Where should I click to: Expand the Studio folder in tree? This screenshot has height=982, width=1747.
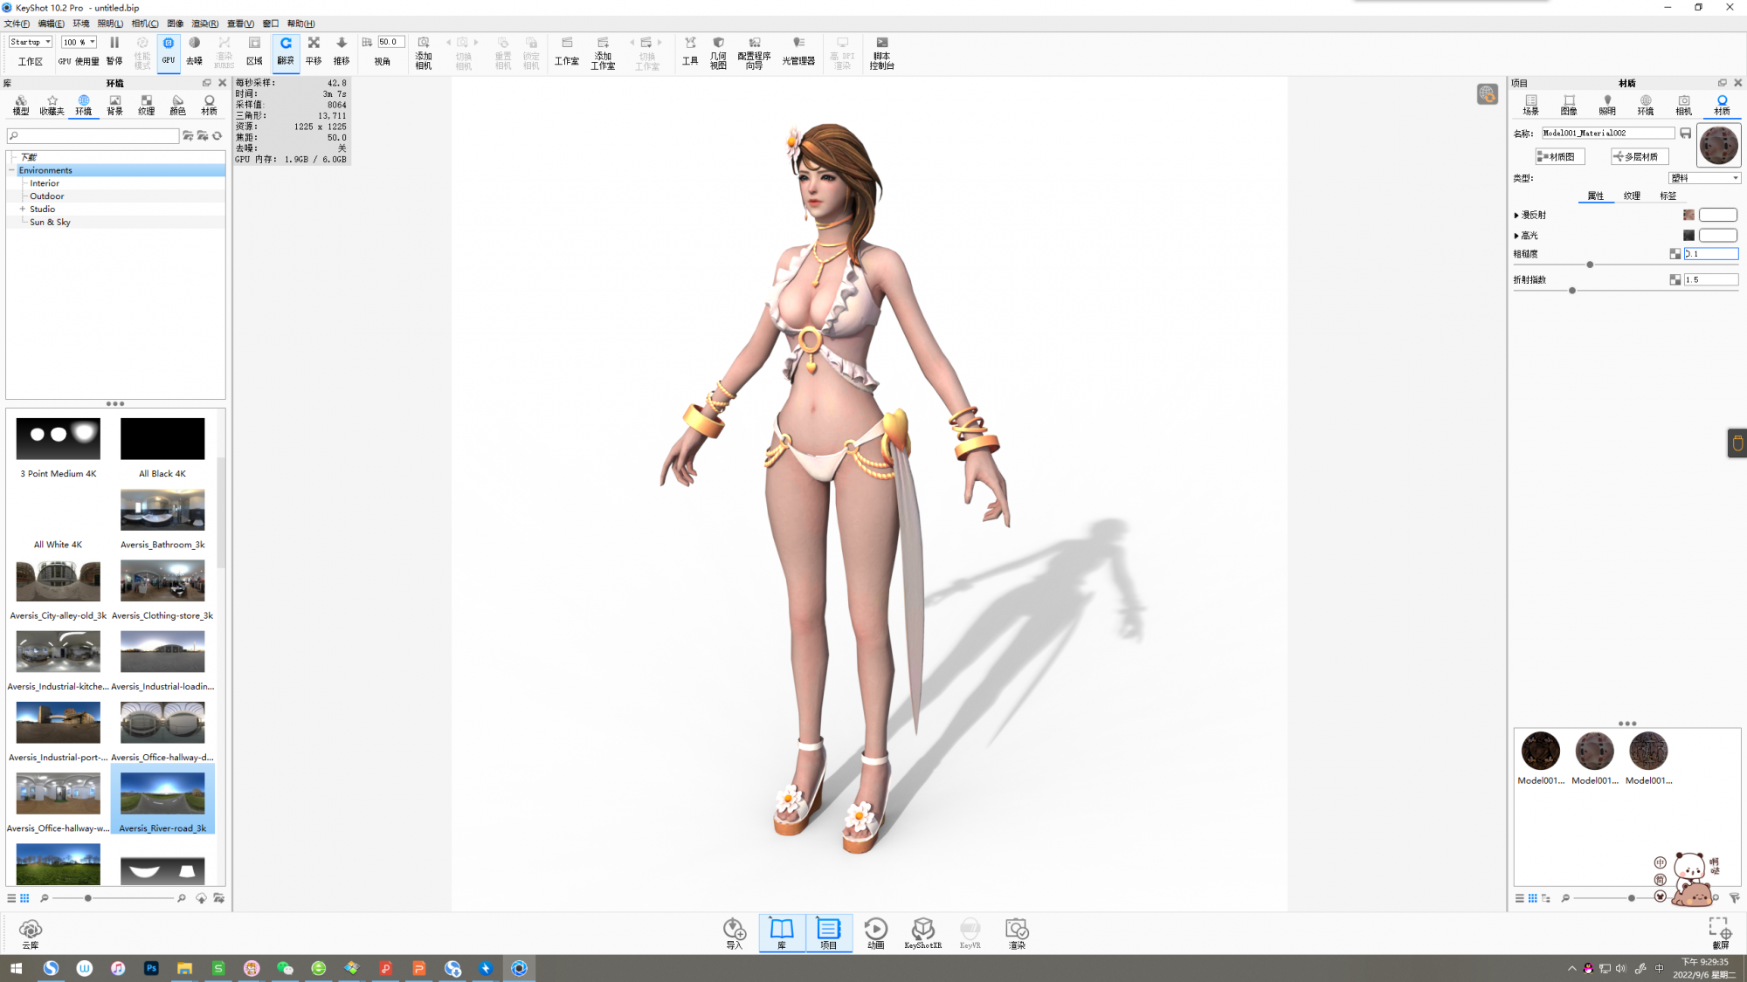pyautogui.click(x=23, y=209)
